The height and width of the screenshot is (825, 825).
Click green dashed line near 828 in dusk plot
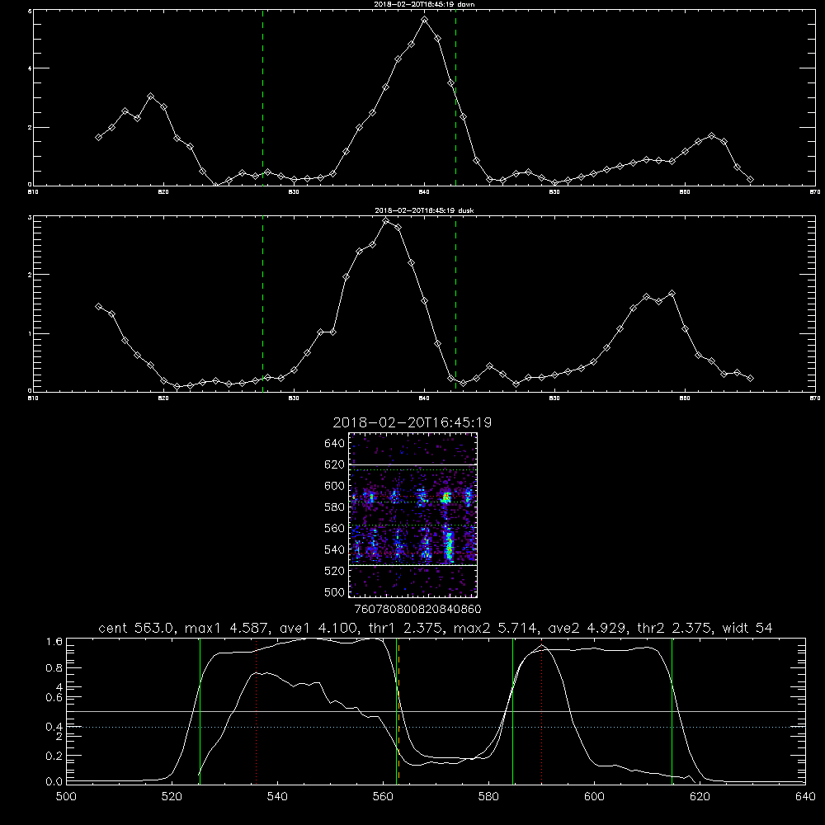tap(262, 304)
